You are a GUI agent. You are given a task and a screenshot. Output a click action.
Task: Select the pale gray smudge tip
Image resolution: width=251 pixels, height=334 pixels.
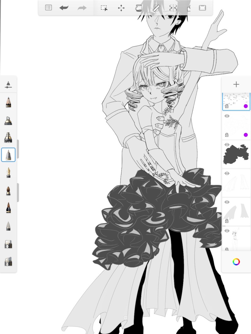point(8,226)
